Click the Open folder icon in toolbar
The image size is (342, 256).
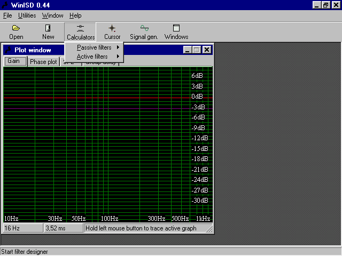(x=16, y=28)
